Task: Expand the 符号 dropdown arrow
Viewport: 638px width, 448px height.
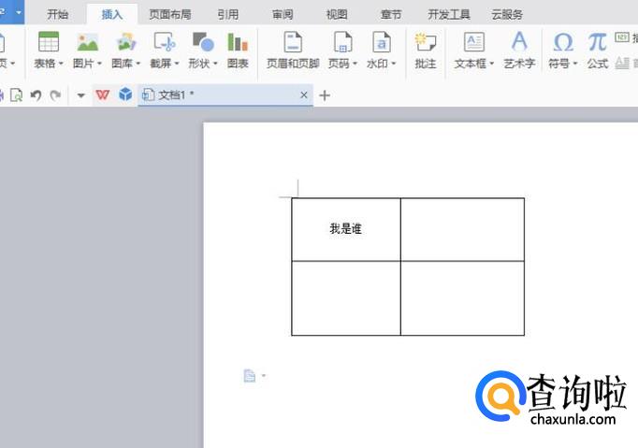Action: pos(575,64)
